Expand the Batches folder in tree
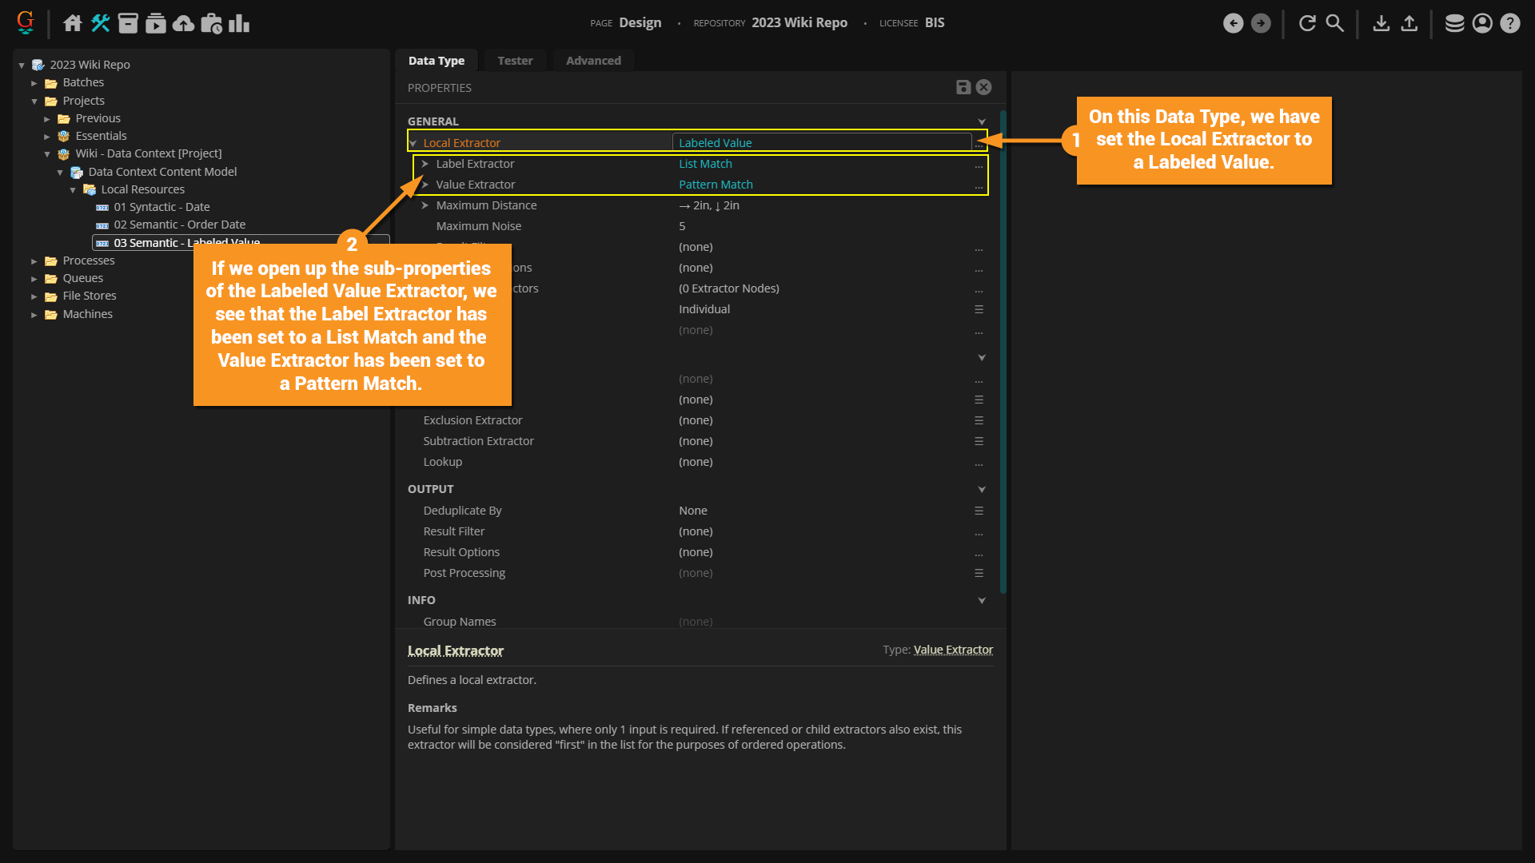 click(34, 83)
